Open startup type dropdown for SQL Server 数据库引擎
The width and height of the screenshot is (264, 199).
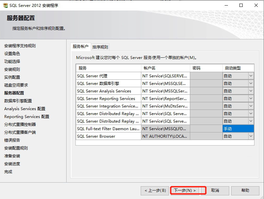(x=251, y=83)
